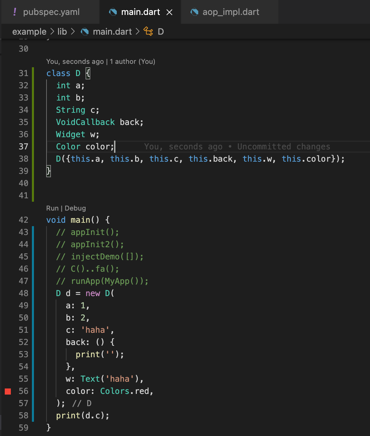Place cursor on 'class D {' line

[68, 73]
